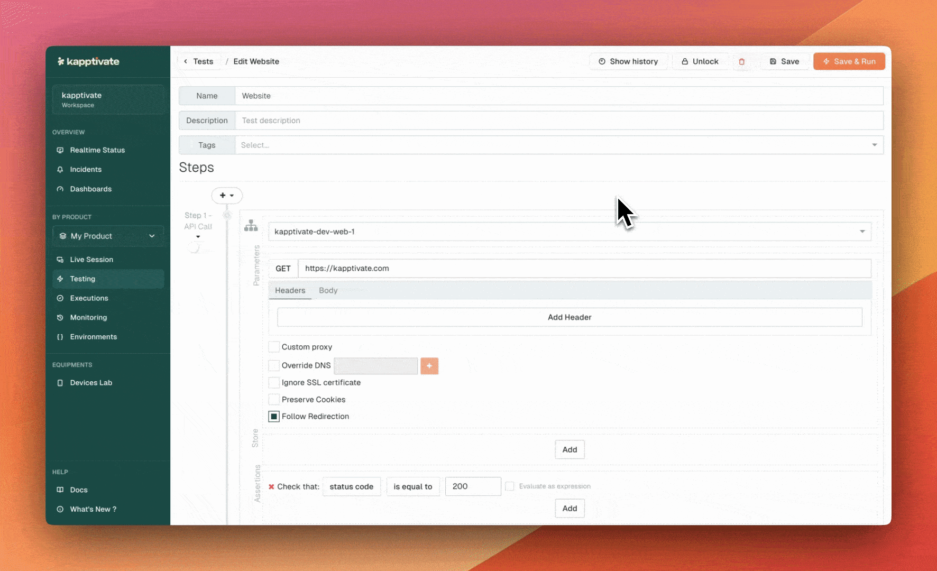The image size is (937, 571).
Task: Switch to the Body tab
Action: tap(328, 291)
